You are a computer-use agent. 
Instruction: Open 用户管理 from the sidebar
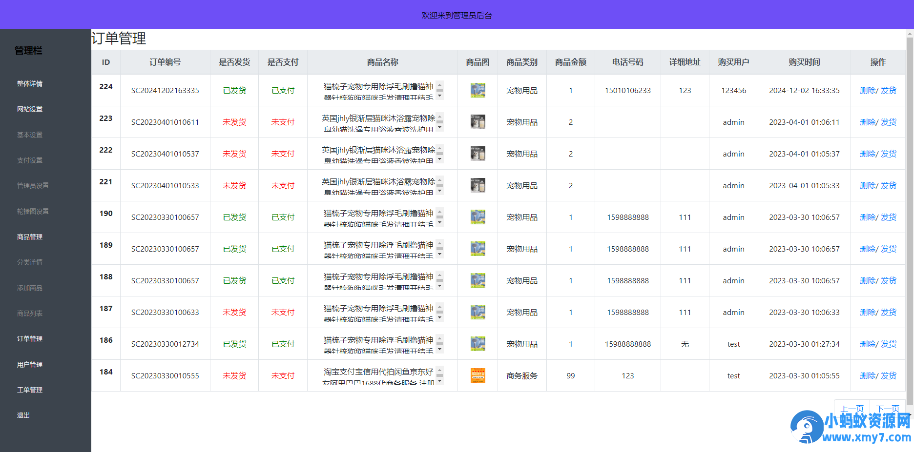pyautogui.click(x=30, y=364)
